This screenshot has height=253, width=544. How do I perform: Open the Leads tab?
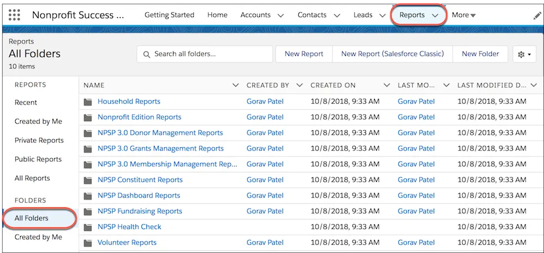pos(363,15)
